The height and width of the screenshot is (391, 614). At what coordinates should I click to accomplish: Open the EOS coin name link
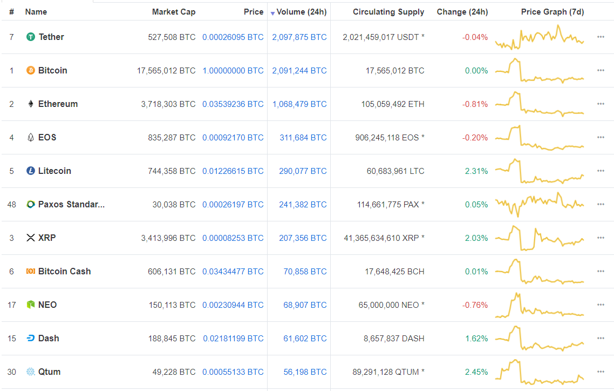(47, 137)
